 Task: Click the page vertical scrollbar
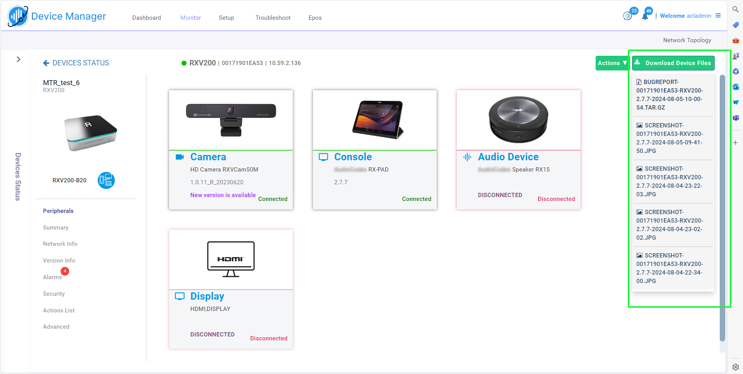click(x=722, y=209)
